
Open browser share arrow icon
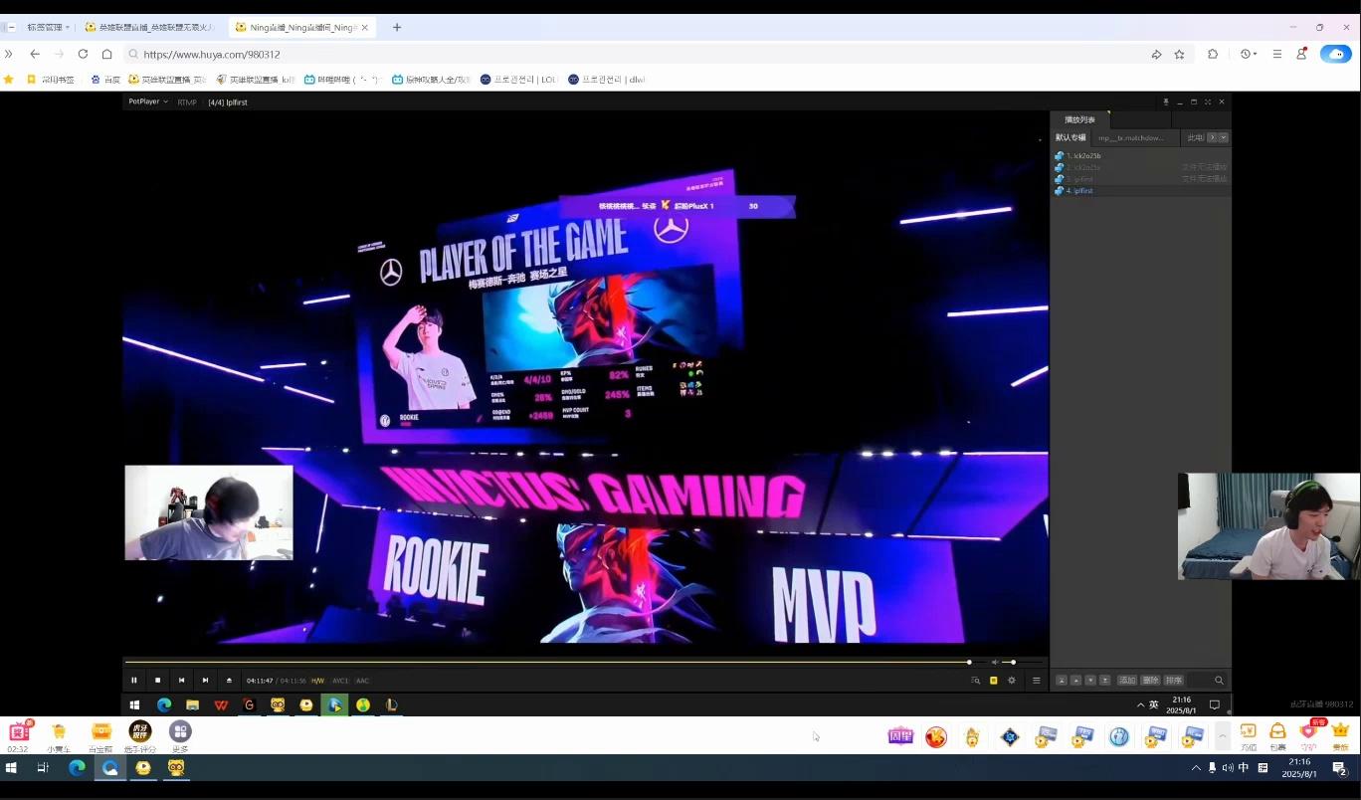click(1156, 54)
